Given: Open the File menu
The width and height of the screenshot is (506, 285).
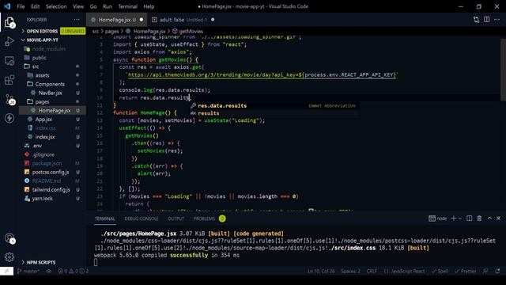Looking at the screenshot, I should pyautogui.click(x=21, y=6).
